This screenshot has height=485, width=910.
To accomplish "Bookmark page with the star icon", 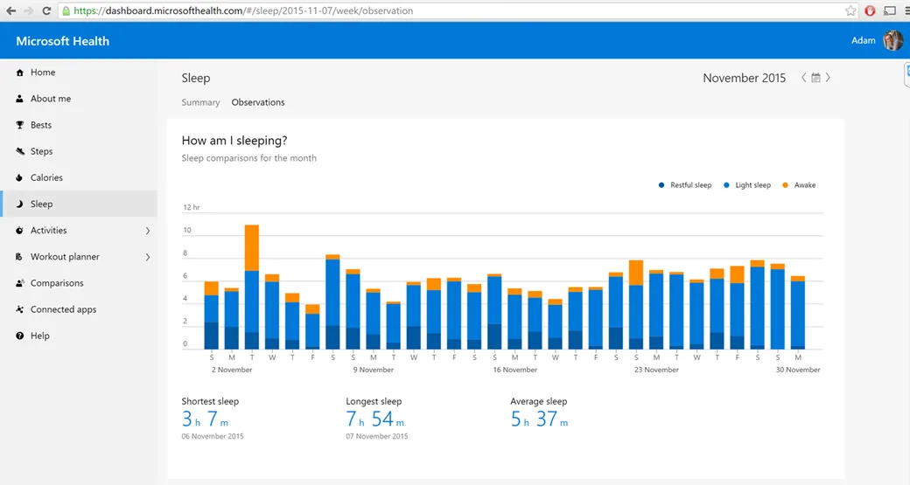I will [850, 10].
